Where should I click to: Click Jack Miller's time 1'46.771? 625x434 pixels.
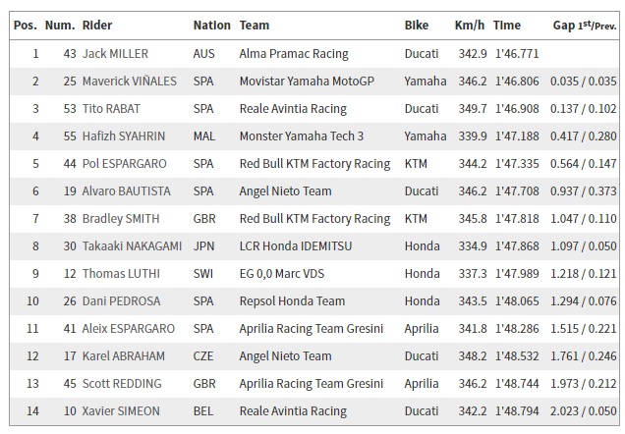tap(513, 53)
